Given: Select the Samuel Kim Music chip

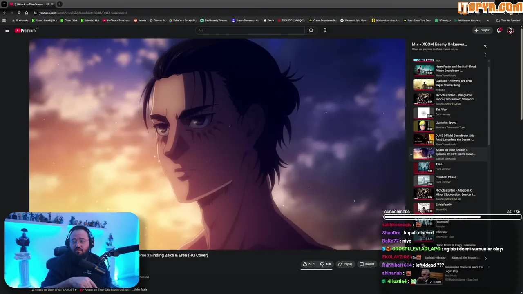Looking at the screenshot, I should (466, 258).
